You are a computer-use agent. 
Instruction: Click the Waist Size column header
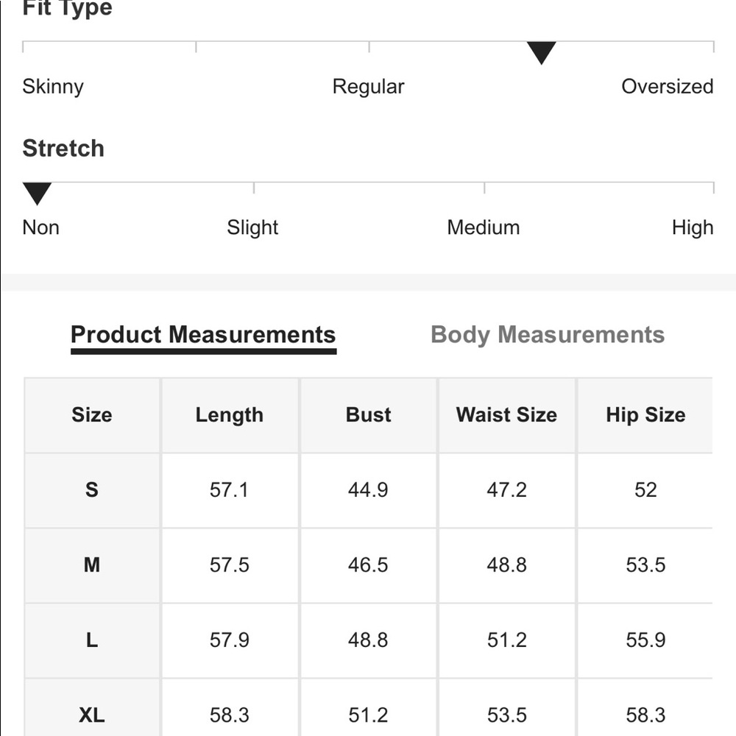[x=506, y=415]
